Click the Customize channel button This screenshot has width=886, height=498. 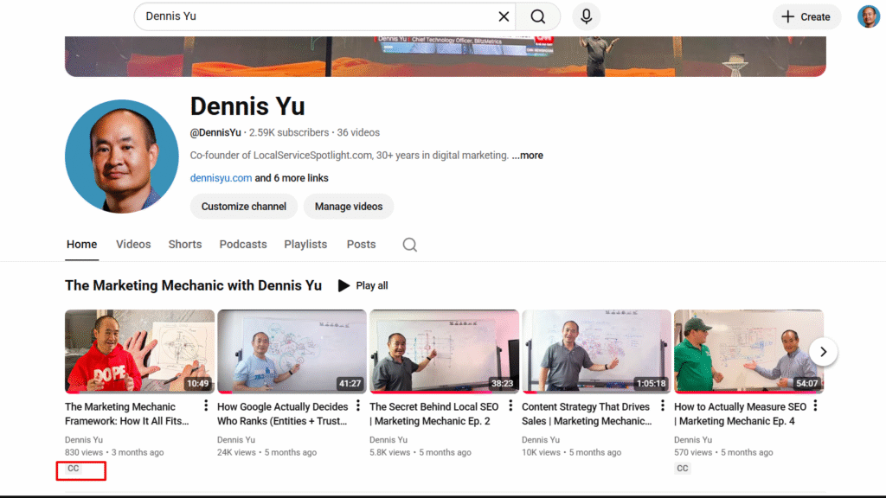click(244, 207)
